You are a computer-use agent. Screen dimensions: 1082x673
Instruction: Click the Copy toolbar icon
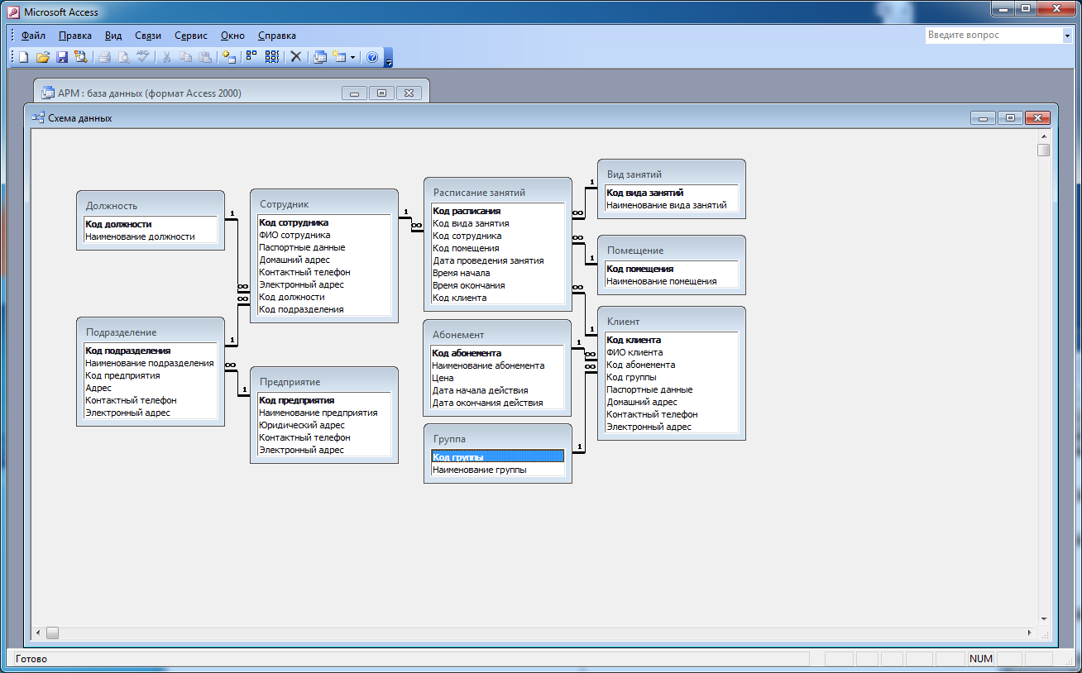[186, 57]
